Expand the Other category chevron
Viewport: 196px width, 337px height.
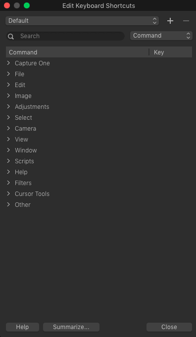(8, 204)
